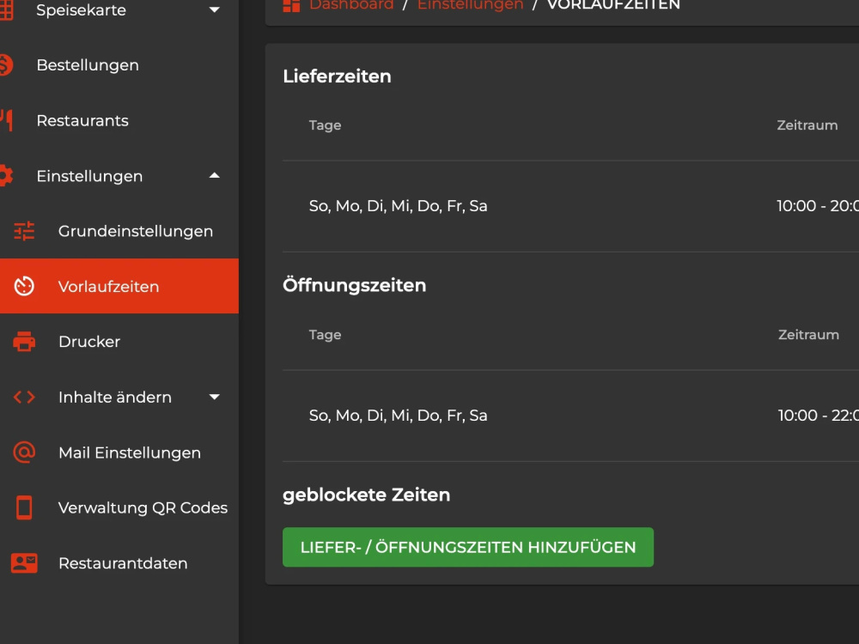The width and height of the screenshot is (859, 644).
Task: Click the Einstellungen breadcrumb link
Action: (x=470, y=5)
